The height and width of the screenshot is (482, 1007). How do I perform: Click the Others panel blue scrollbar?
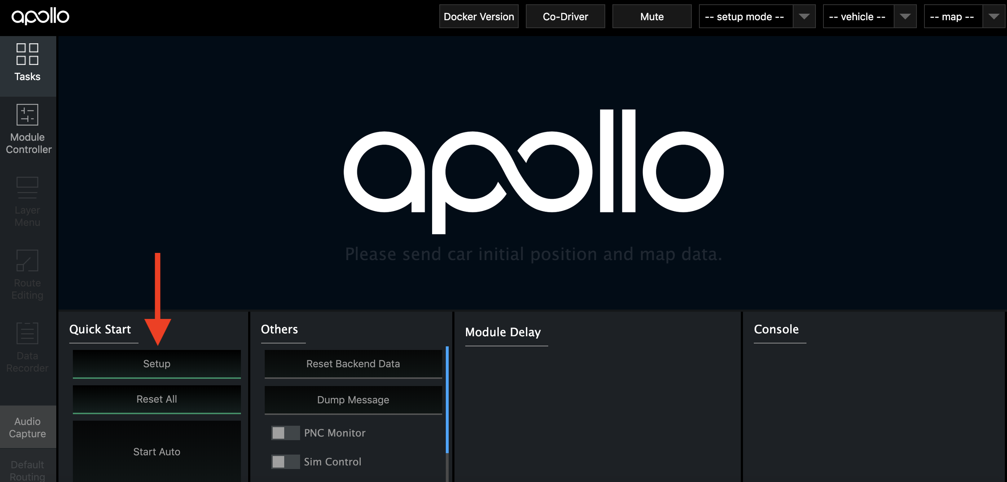tap(447, 399)
